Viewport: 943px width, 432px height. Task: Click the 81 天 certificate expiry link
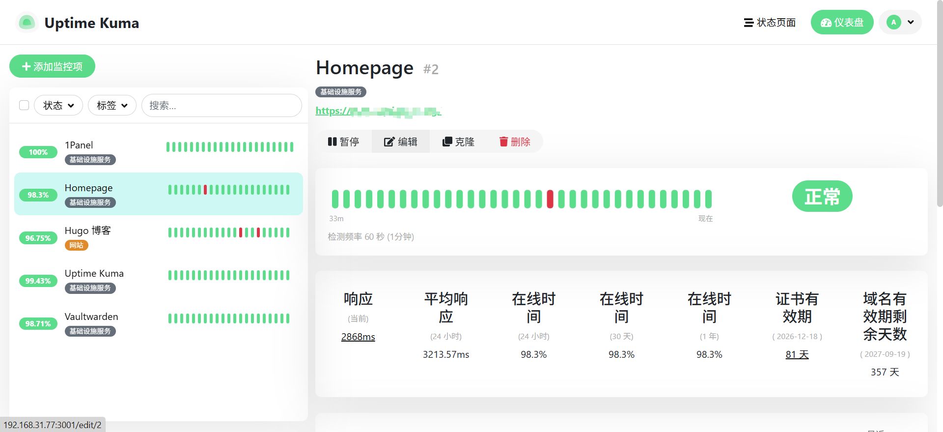(797, 354)
